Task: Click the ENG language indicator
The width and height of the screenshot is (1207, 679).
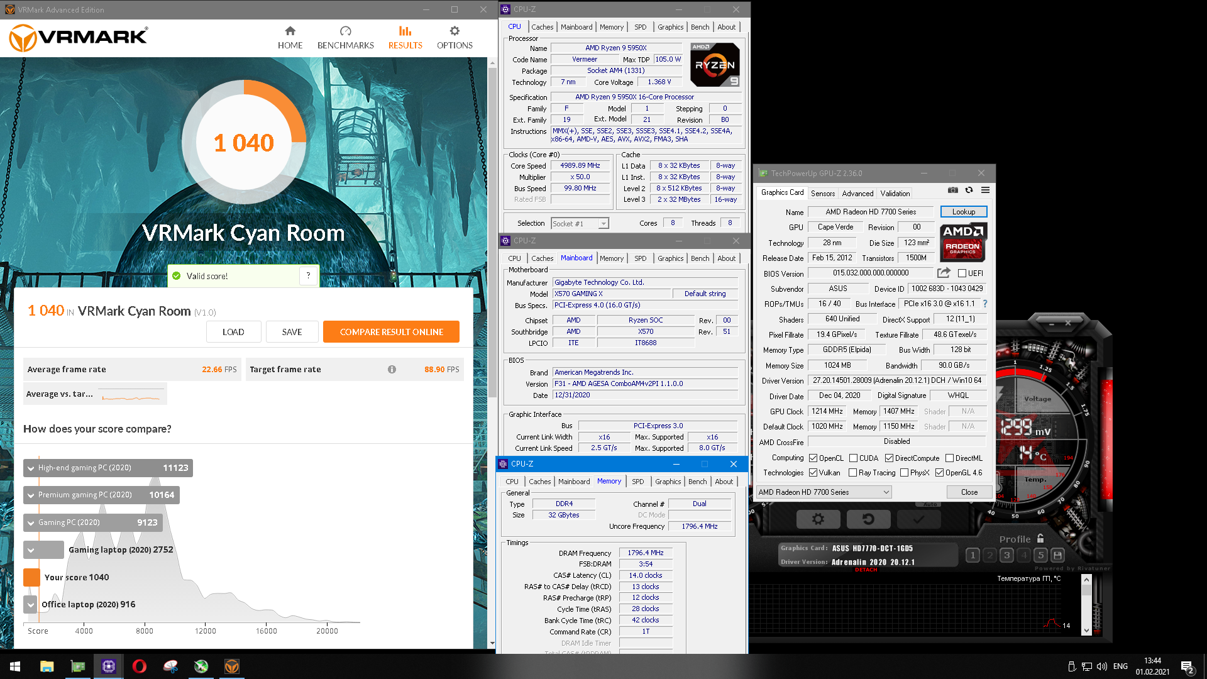Action: (x=1120, y=666)
